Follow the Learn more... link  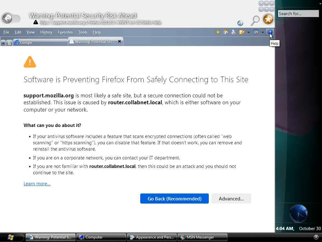click(x=37, y=184)
